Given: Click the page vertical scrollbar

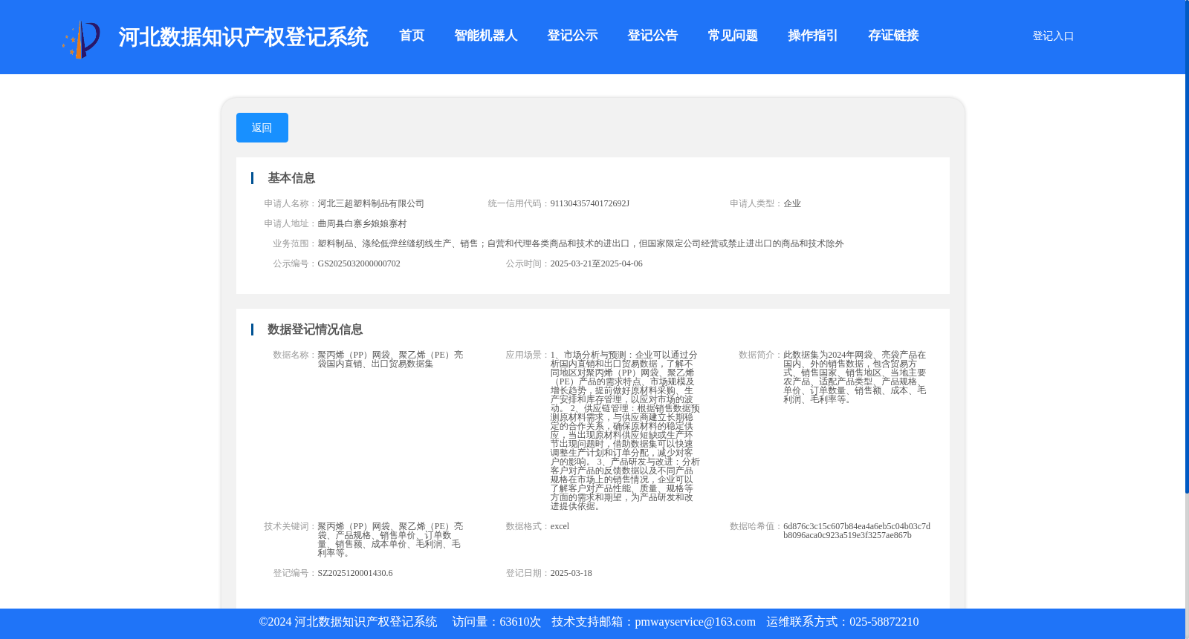Looking at the screenshot, I should pos(1187,246).
